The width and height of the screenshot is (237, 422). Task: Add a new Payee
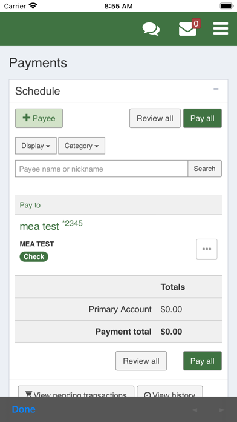[x=39, y=118]
